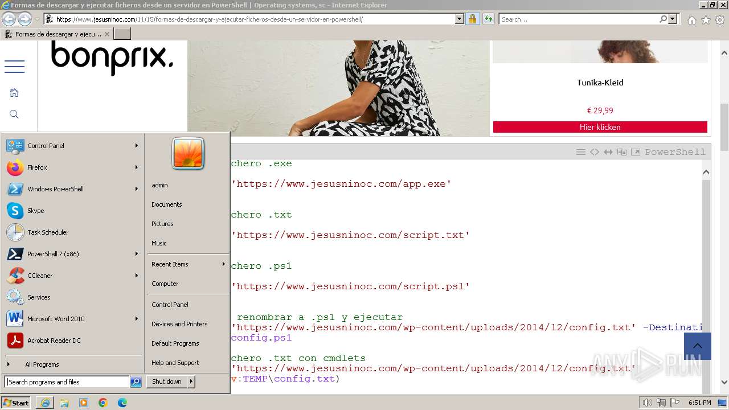Open the Documents folder
The height and width of the screenshot is (410, 729).
(166, 204)
